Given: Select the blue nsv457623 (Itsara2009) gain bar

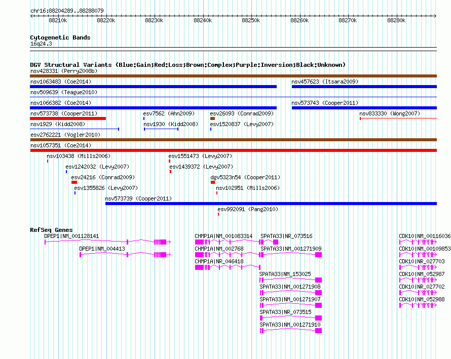Looking at the screenshot, I should click(364, 87).
